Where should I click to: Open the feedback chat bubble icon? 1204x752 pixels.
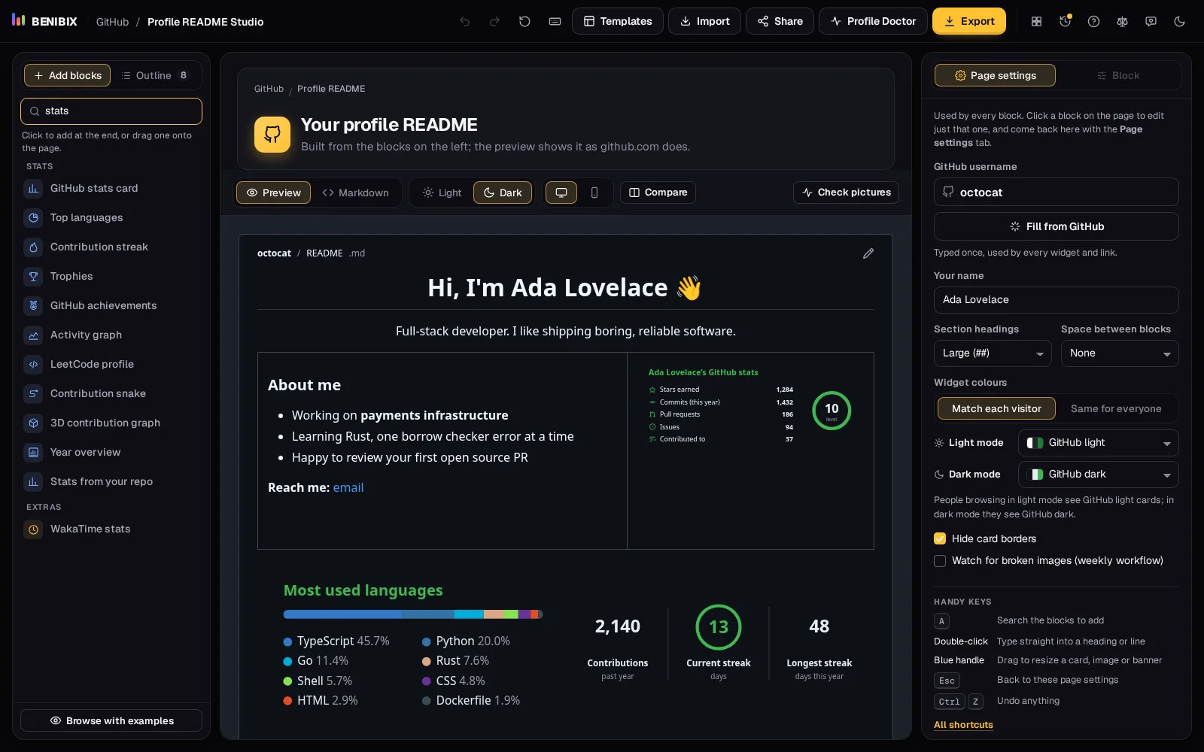point(1151,22)
